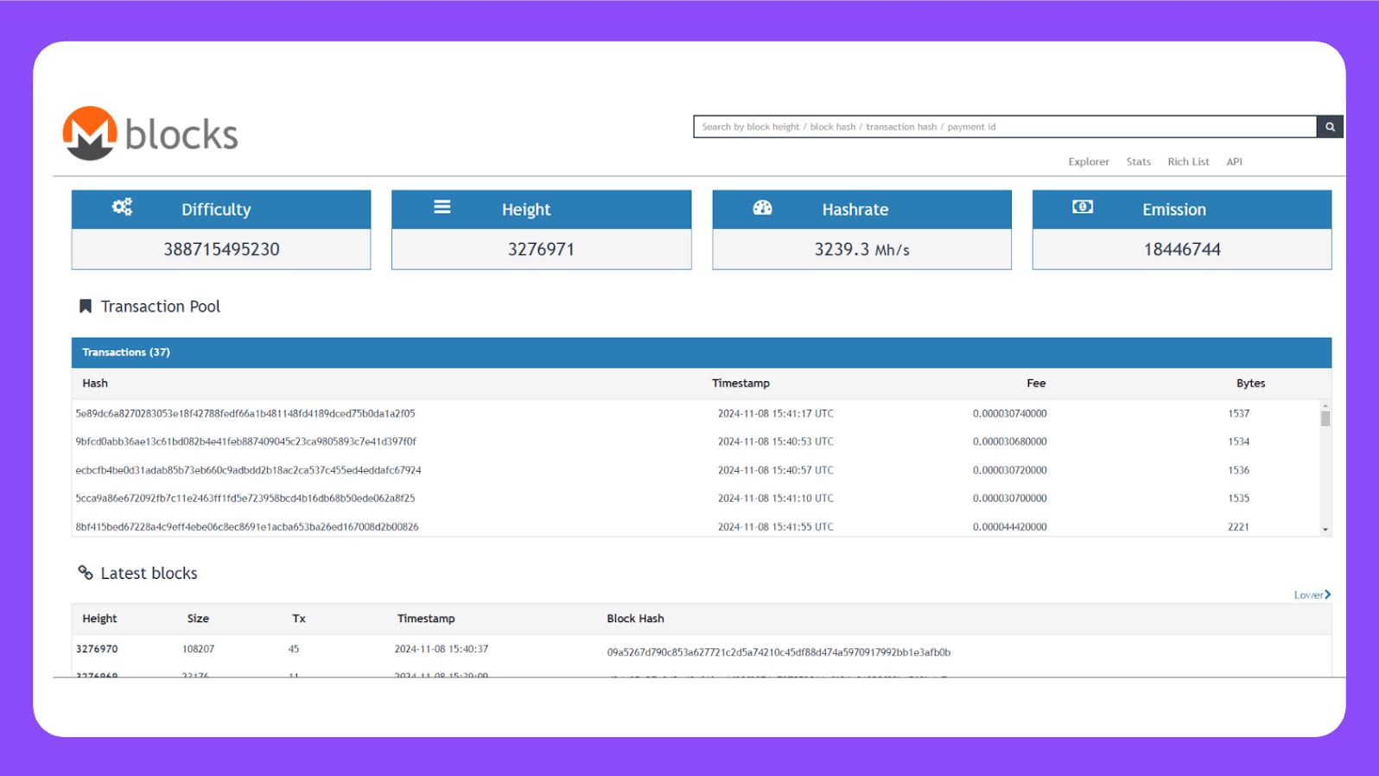Image resolution: width=1379 pixels, height=776 pixels.
Task: Open transaction hash starting with 5e89dc6a
Action: coord(245,414)
